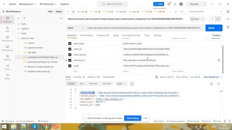
Task: Open tab bar three-dot options
Action: [182, 12]
